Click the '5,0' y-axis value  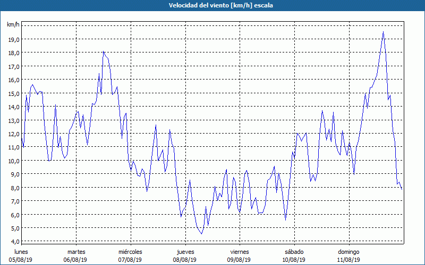(x=15, y=228)
